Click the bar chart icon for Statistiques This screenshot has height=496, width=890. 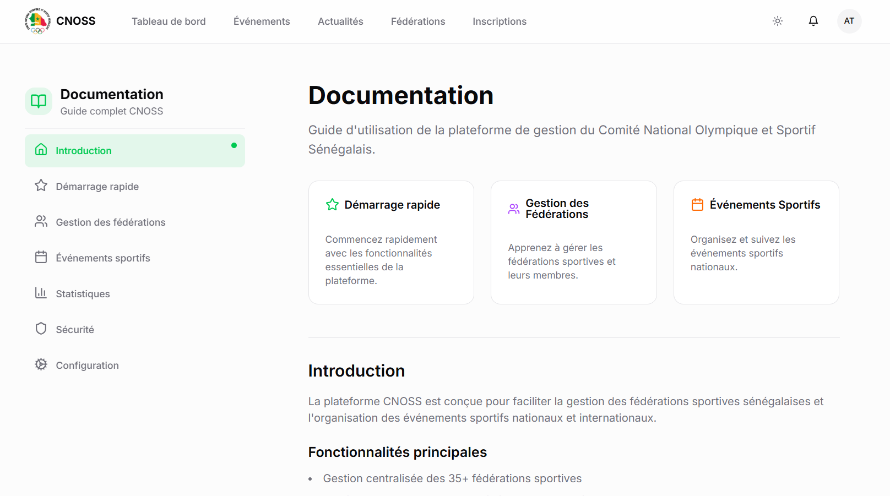point(41,293)
